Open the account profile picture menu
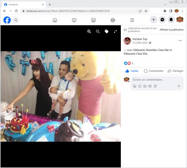Screen dimensions: 187x168 click(180, 19)
